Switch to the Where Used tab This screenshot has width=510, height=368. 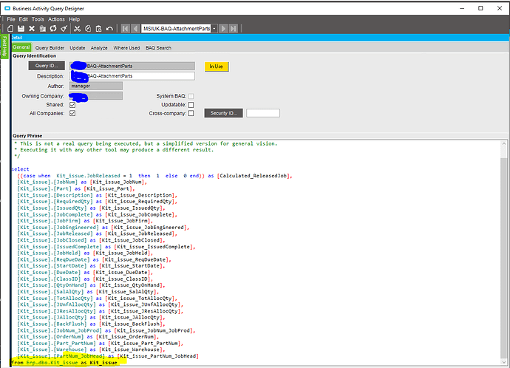[x=126, y=48]
